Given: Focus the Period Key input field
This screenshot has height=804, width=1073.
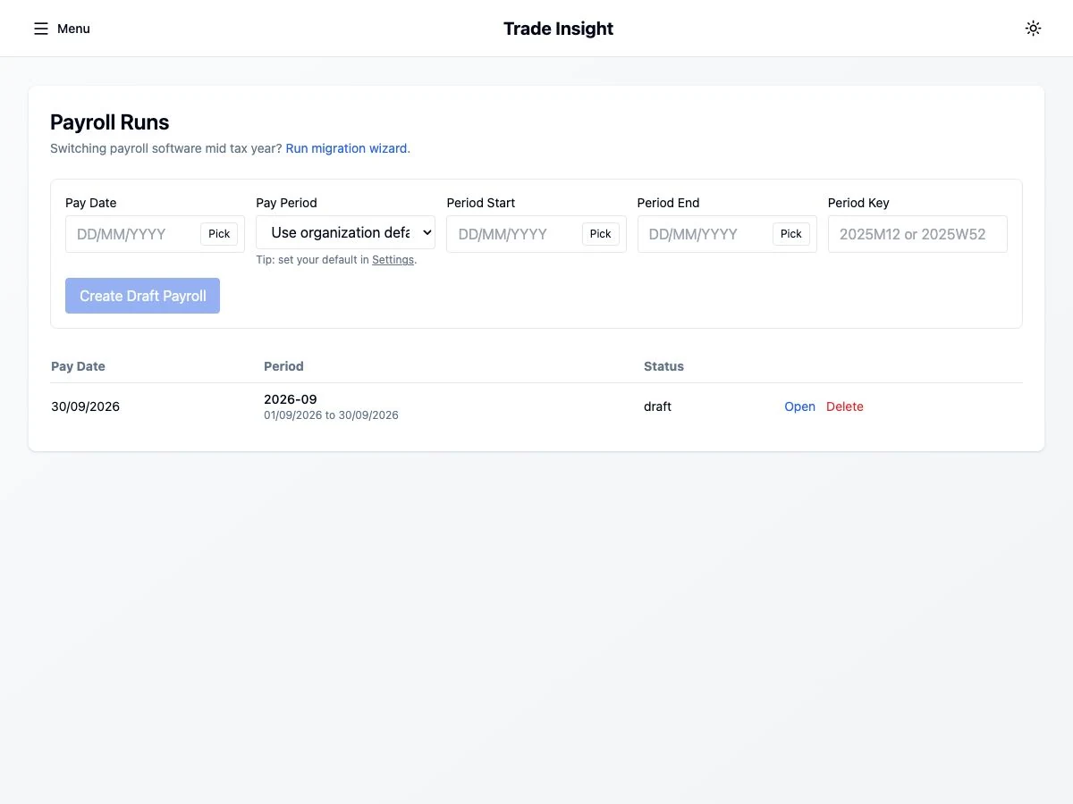Looking at the screenshot, I should 917,234.
